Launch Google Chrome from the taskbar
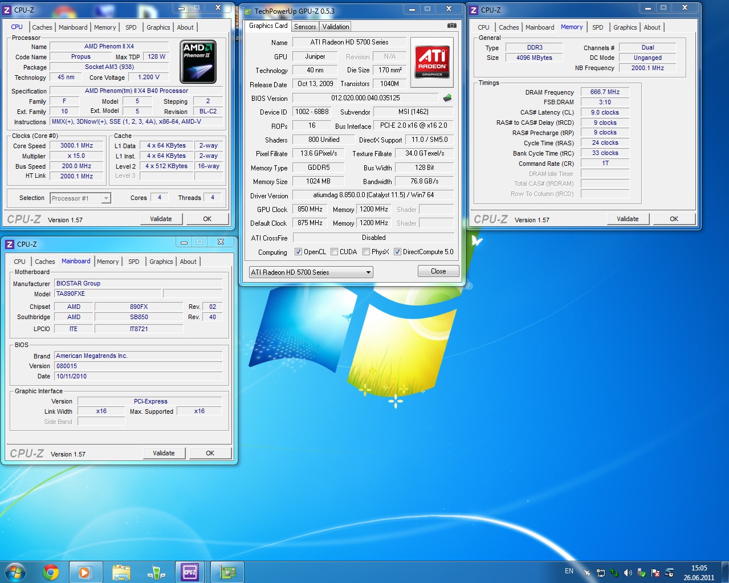729x583 pixels. coord(51,572)
